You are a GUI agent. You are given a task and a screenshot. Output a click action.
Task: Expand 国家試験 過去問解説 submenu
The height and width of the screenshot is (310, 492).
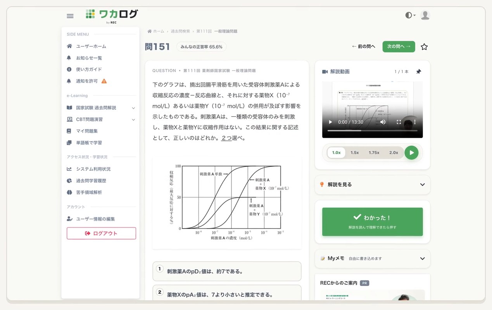click(100, 108)
